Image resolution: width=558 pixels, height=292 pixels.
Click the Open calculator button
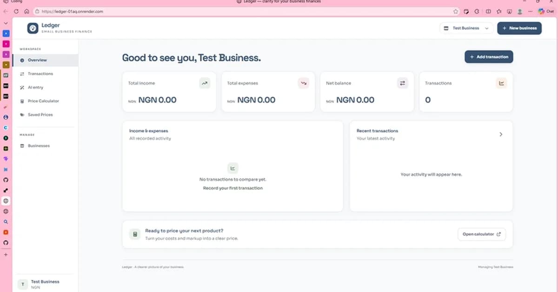tap(482, 234)
